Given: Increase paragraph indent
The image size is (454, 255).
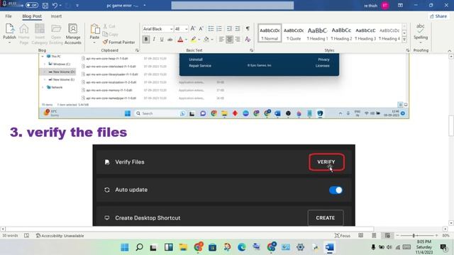Looking at the screenshot, I should pyautogui.click(x=238, y=28).
